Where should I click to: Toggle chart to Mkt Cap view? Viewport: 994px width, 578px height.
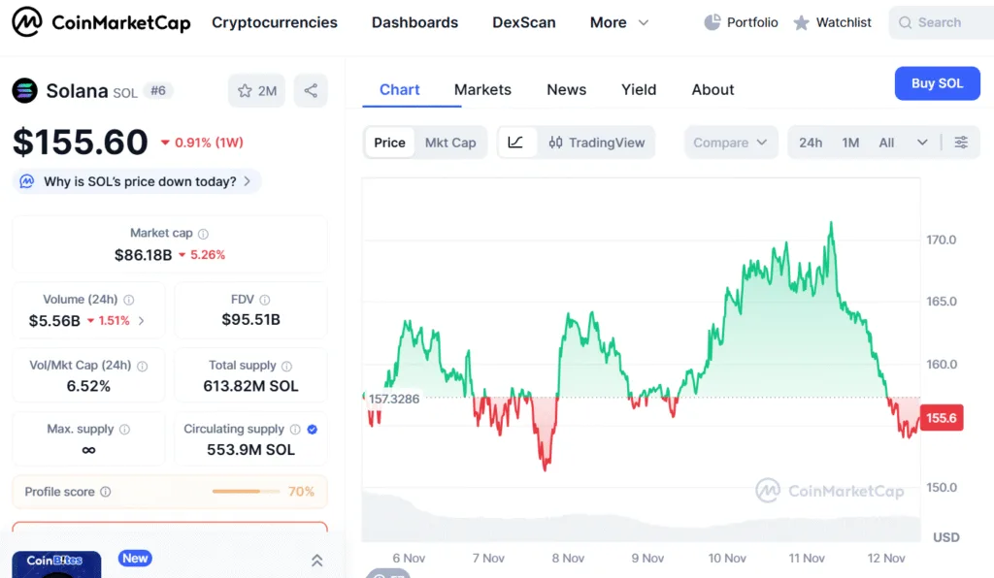[x=449, y=142]
